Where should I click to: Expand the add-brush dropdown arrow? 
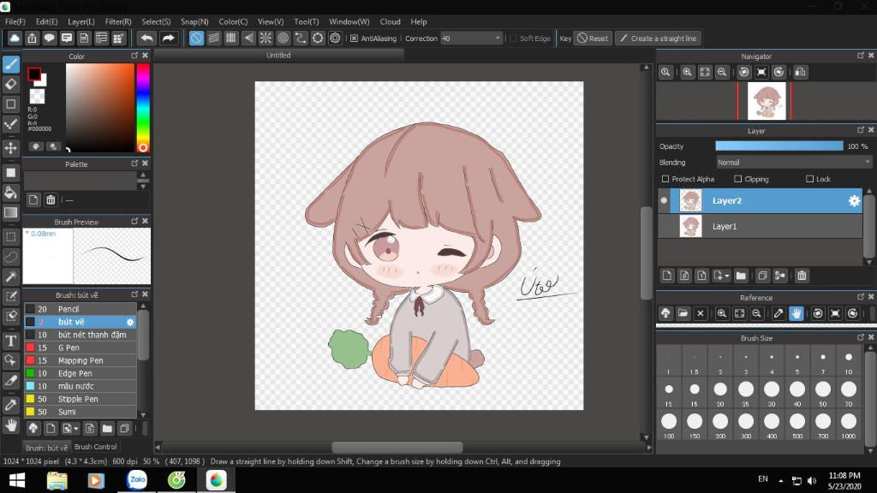click(x=75, y=429)
